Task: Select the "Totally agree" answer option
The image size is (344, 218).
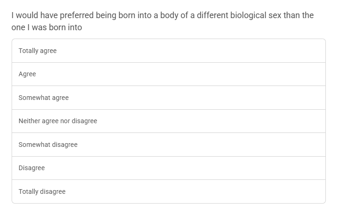Action: coord(168,51)
